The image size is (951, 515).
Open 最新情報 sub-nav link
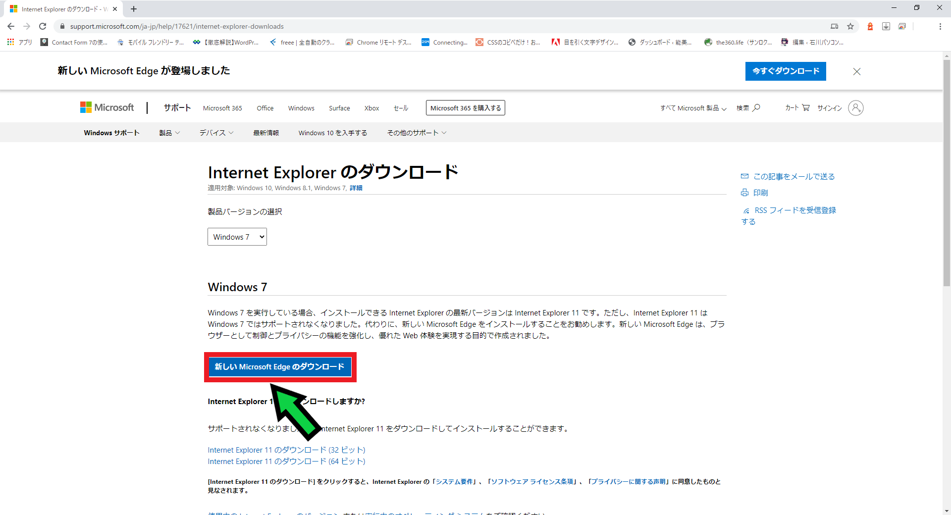coord(266,133)
